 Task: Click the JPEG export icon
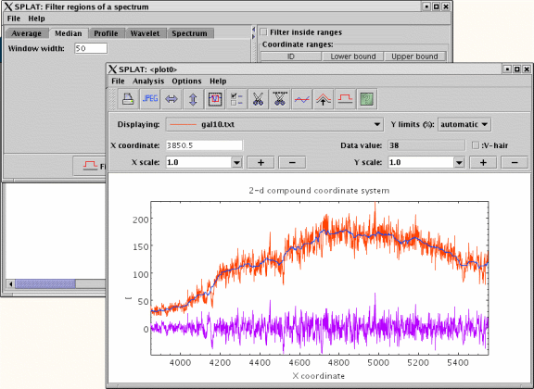(x=150, y=99)
